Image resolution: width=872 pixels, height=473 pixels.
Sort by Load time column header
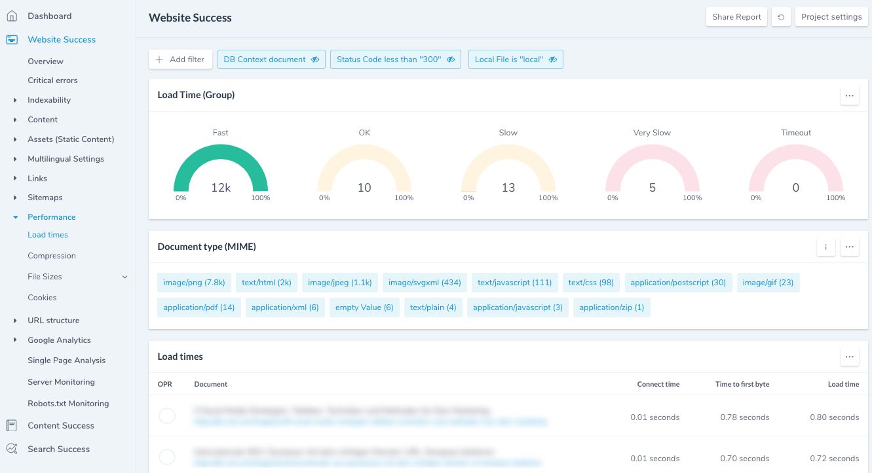tap(843, 384)
